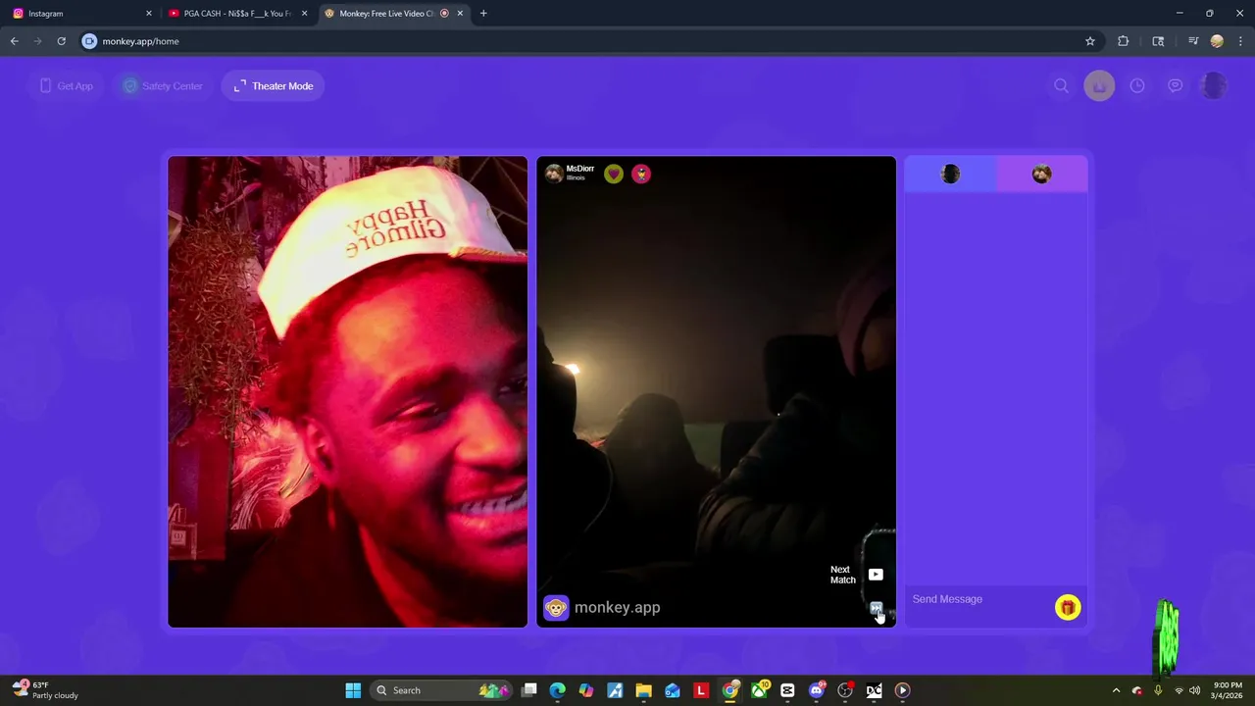Open the match history clock icon
The height and width of the screenshot is (706, 1255).
1137,86
